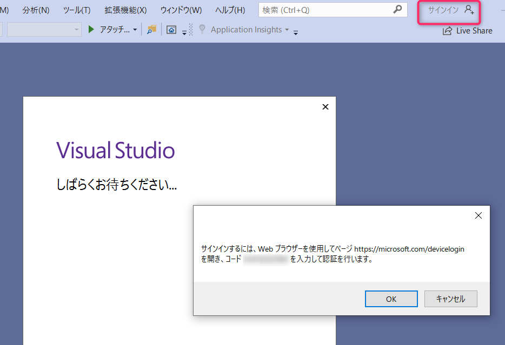Click the Visual Studio logo heading
The image size is (505, 345).
[x=115, y=150]
